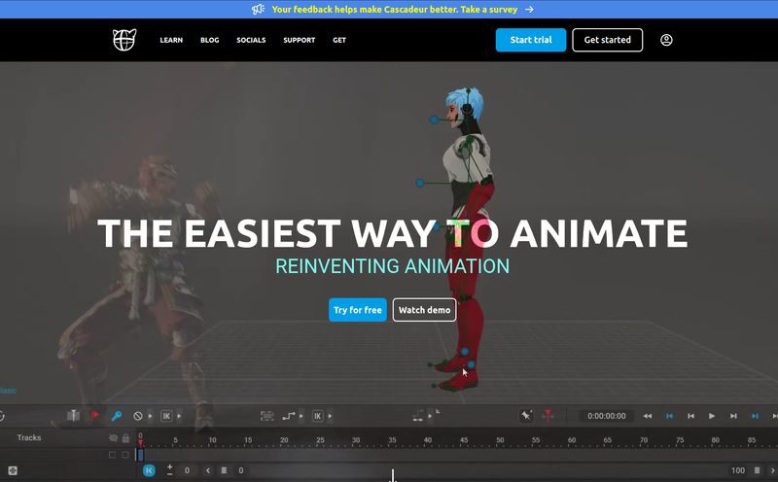Click the square panel icon at bottom-left

(13, 470)
